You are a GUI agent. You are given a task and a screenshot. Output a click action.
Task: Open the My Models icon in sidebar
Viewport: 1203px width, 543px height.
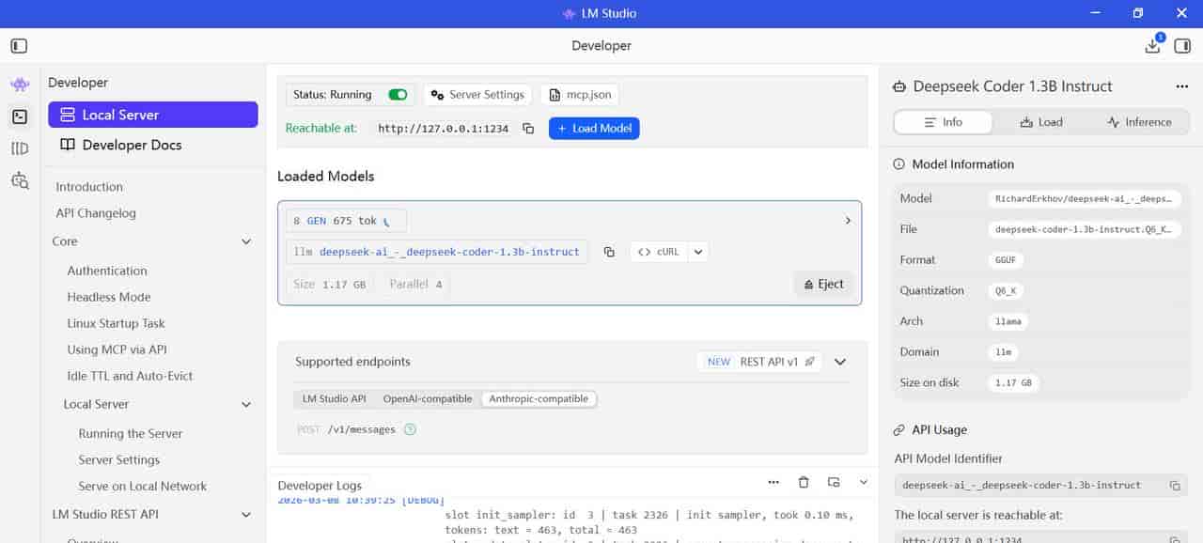pyautogui.click(x=20, y=148)
